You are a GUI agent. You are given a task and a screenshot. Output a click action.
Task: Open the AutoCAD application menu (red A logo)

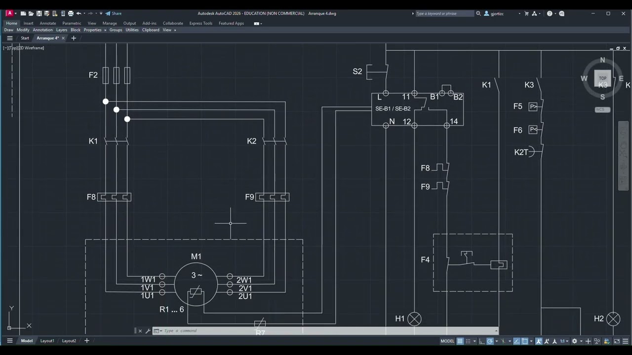click(x=9, y=13)
